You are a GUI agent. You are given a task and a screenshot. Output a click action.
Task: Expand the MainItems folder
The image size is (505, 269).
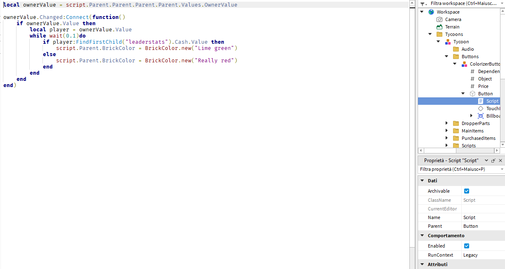[x=446, y=131]
